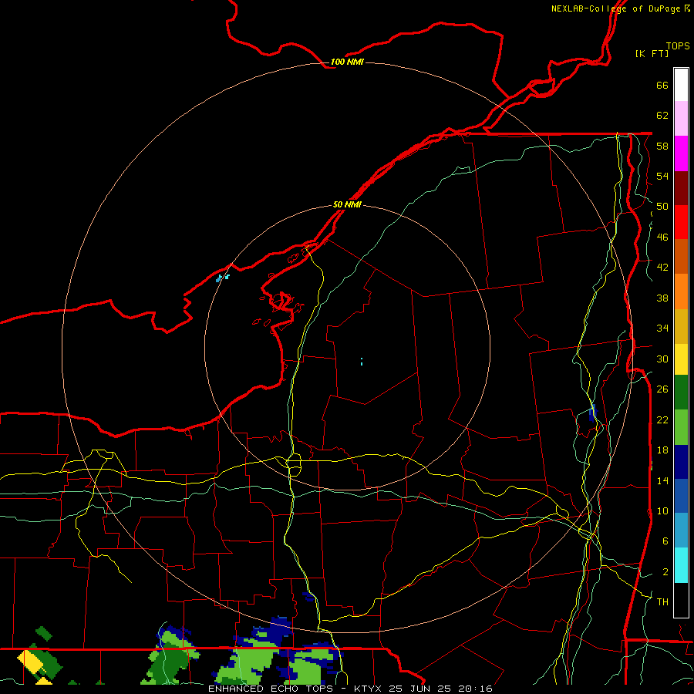This screenshot has width=694, height=694.
Task: Click the 'NEXLAB-College of DuPage' credit text
Action: [615, 8]
